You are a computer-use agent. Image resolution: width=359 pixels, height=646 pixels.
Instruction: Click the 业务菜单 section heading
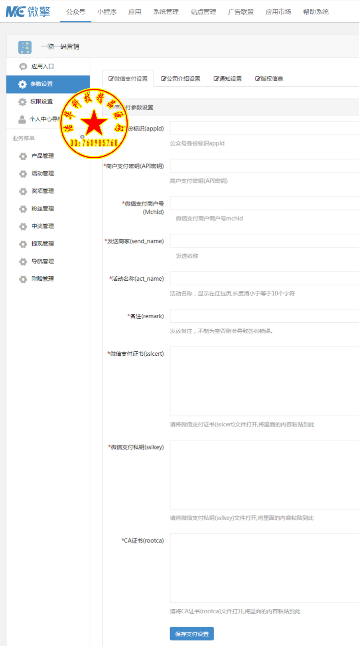(24, 138)
